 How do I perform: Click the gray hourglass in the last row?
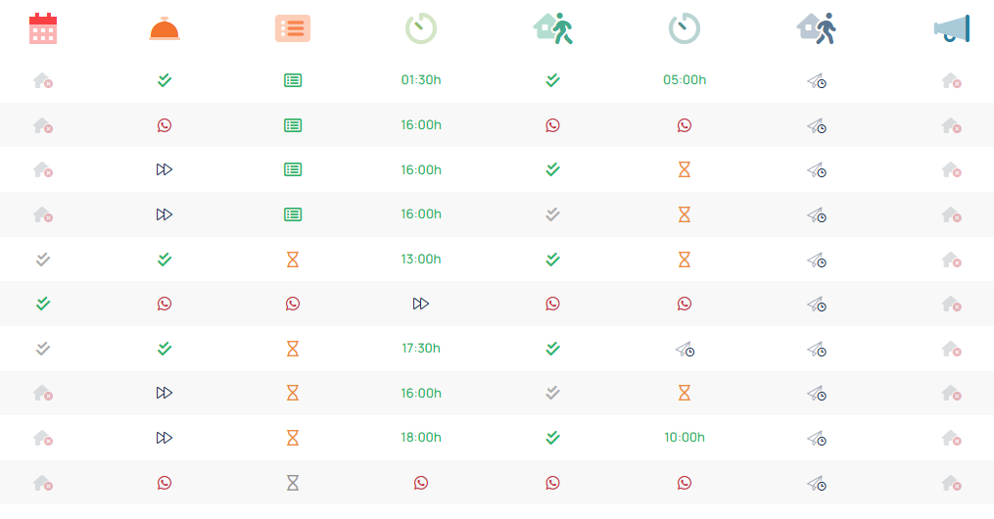coord(292,483)
